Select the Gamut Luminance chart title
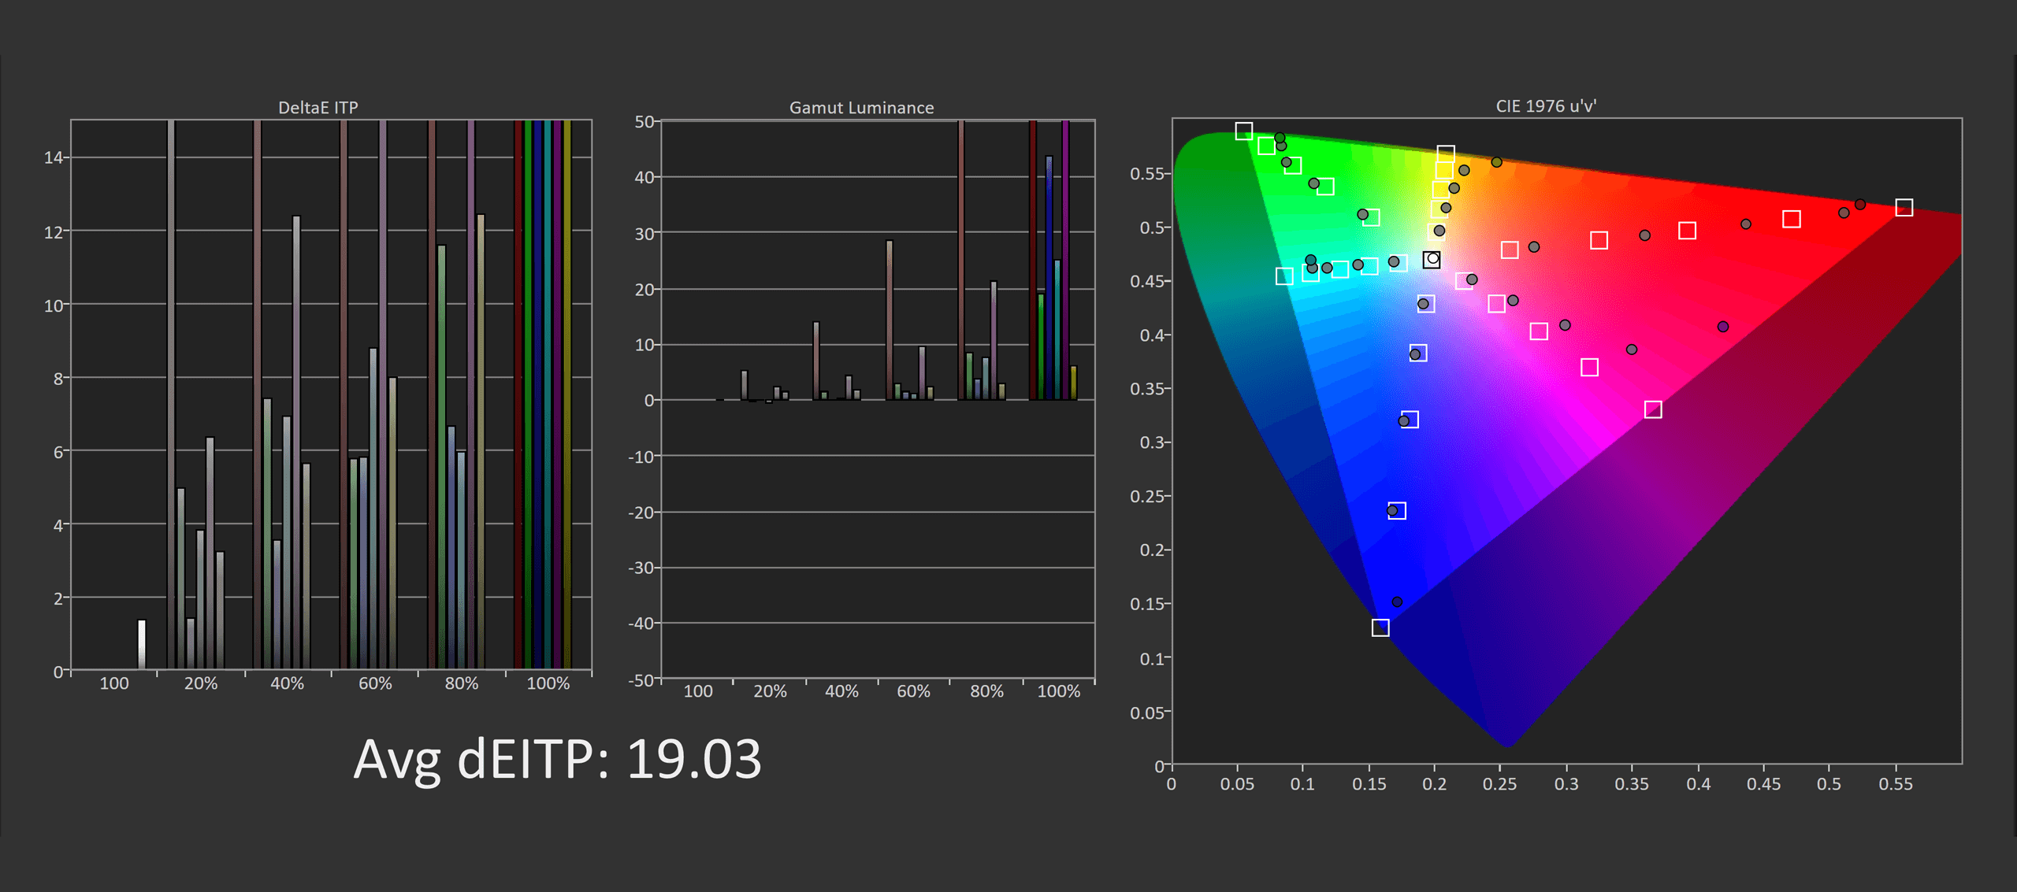The width and height of the screenshot is (2017, 892). tap(861, 108)
